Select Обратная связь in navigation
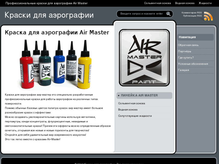 point(188,45)
